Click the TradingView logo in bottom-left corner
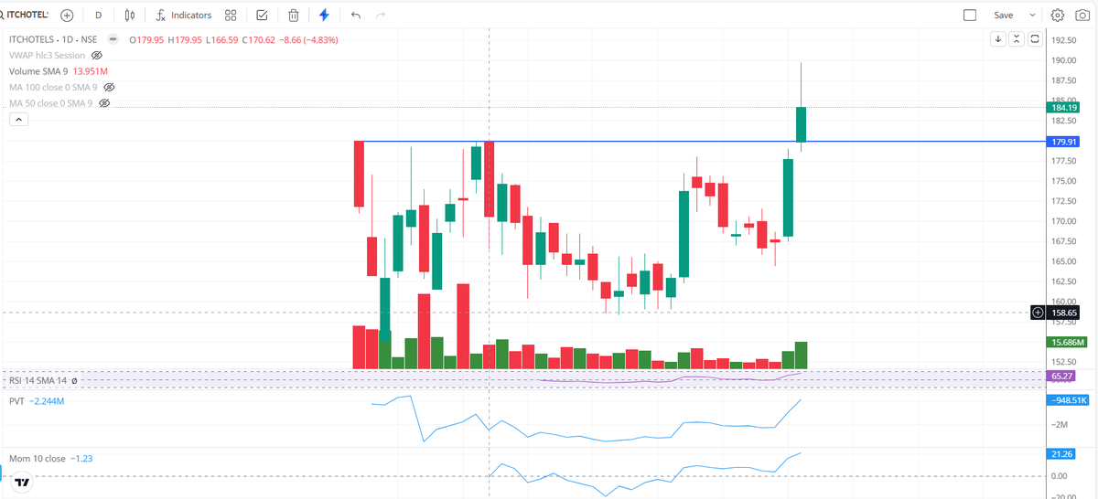 coord(22,482)
